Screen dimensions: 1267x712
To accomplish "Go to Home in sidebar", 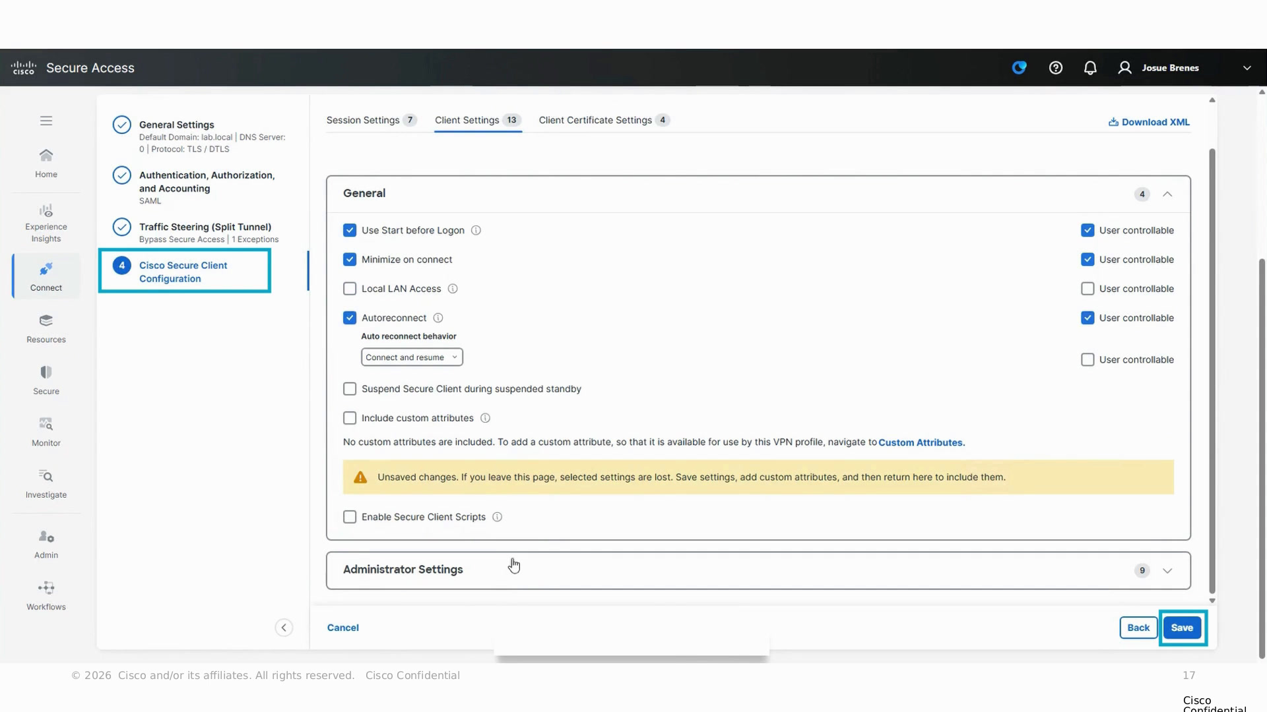I will pyautogui.click(x=46, y=163).
